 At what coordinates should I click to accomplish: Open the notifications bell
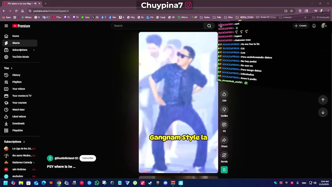(x=314, y=26)
